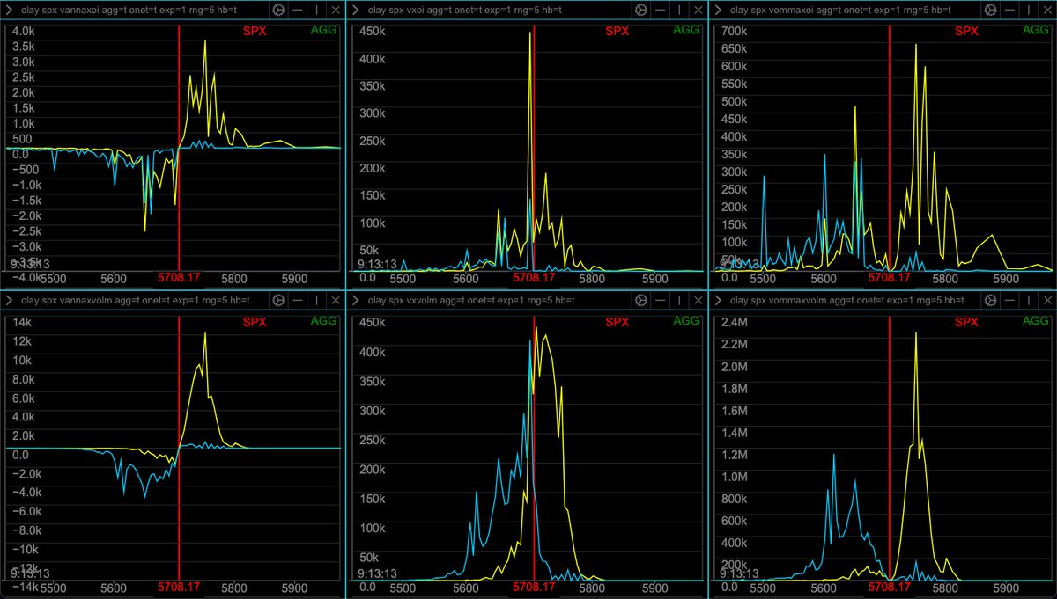Minimize the vommaxvolm chart panel
Viewport: 1057px width, 599px height.
pyautogui.click(x=1009, y=300)
